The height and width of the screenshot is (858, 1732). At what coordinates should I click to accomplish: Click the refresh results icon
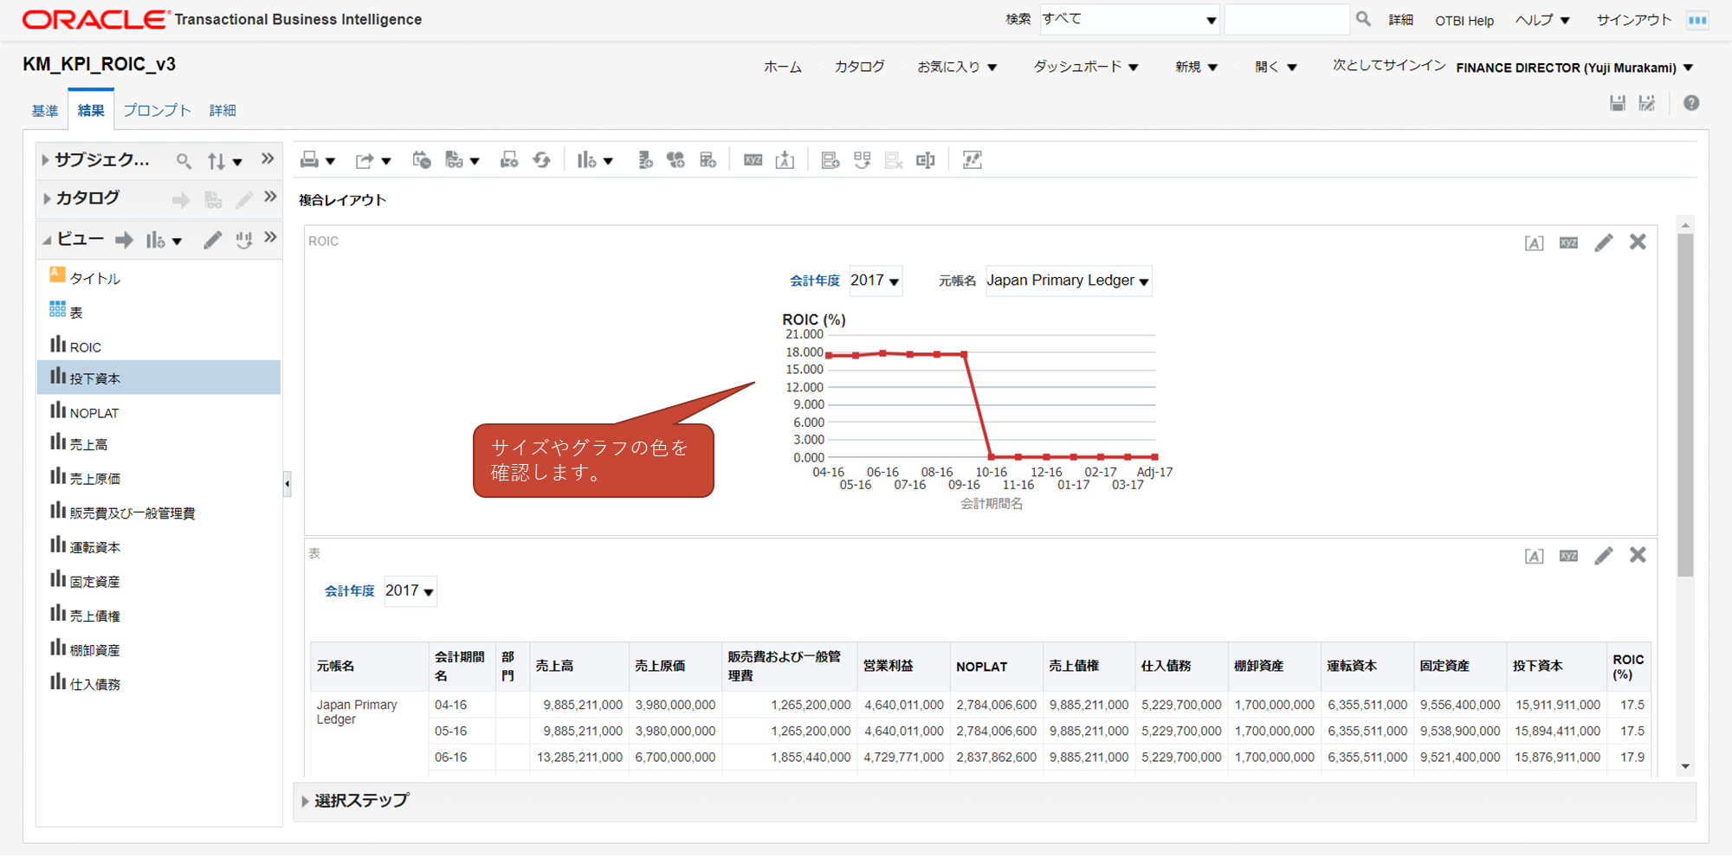(542, 160)
